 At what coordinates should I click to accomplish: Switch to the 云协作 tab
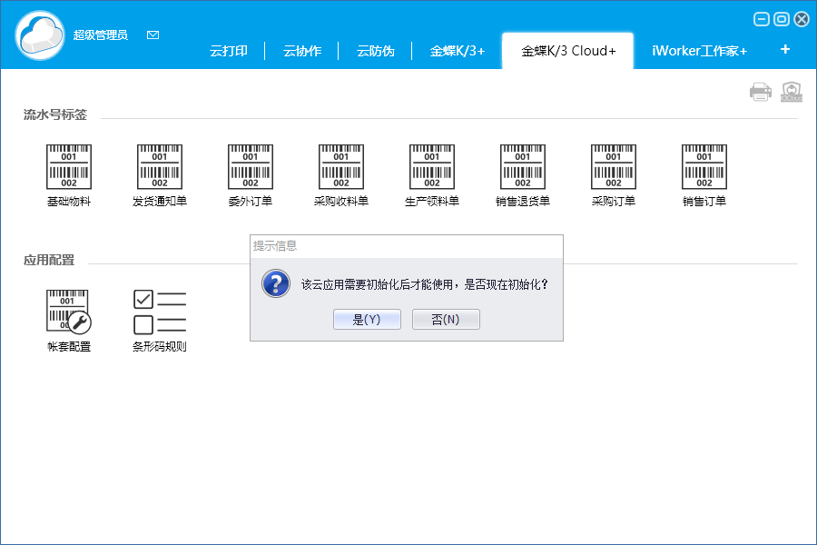[x=302, y=51]
